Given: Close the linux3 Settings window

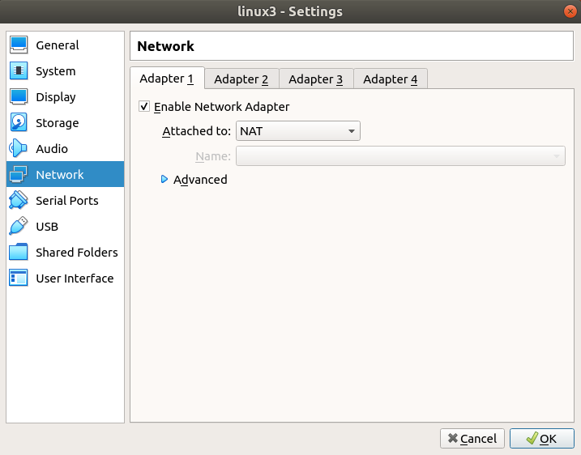Looking at the screenshot, I should pos(569,11).
